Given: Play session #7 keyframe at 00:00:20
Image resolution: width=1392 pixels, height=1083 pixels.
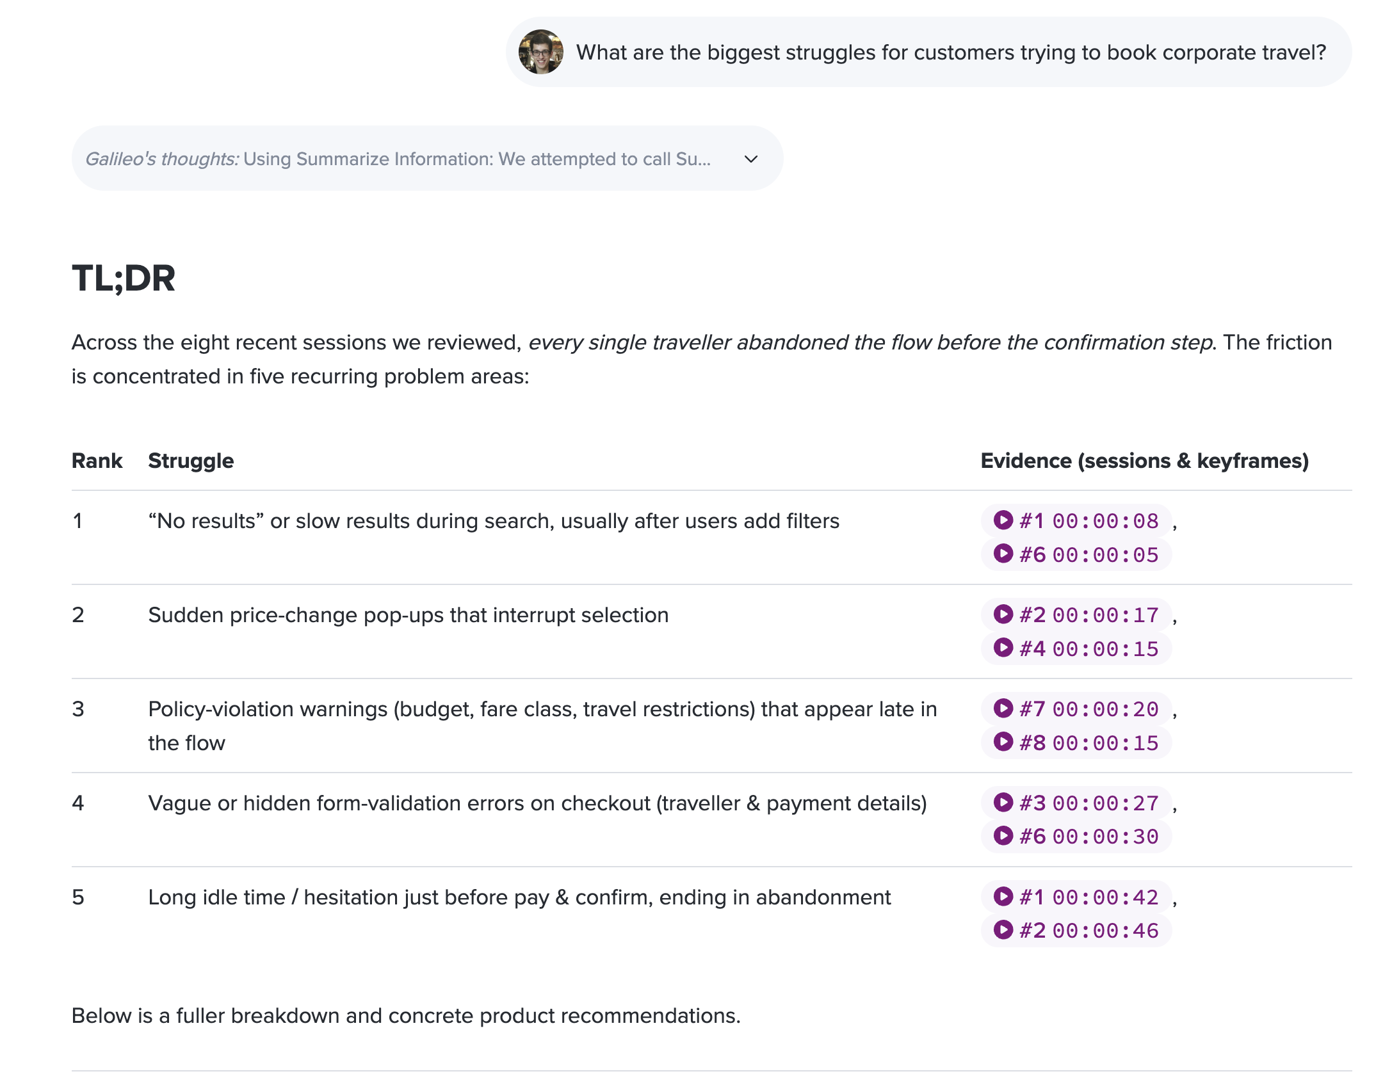Looking at the screenshot, I should pyautogui.click(x=1076, y=709).
